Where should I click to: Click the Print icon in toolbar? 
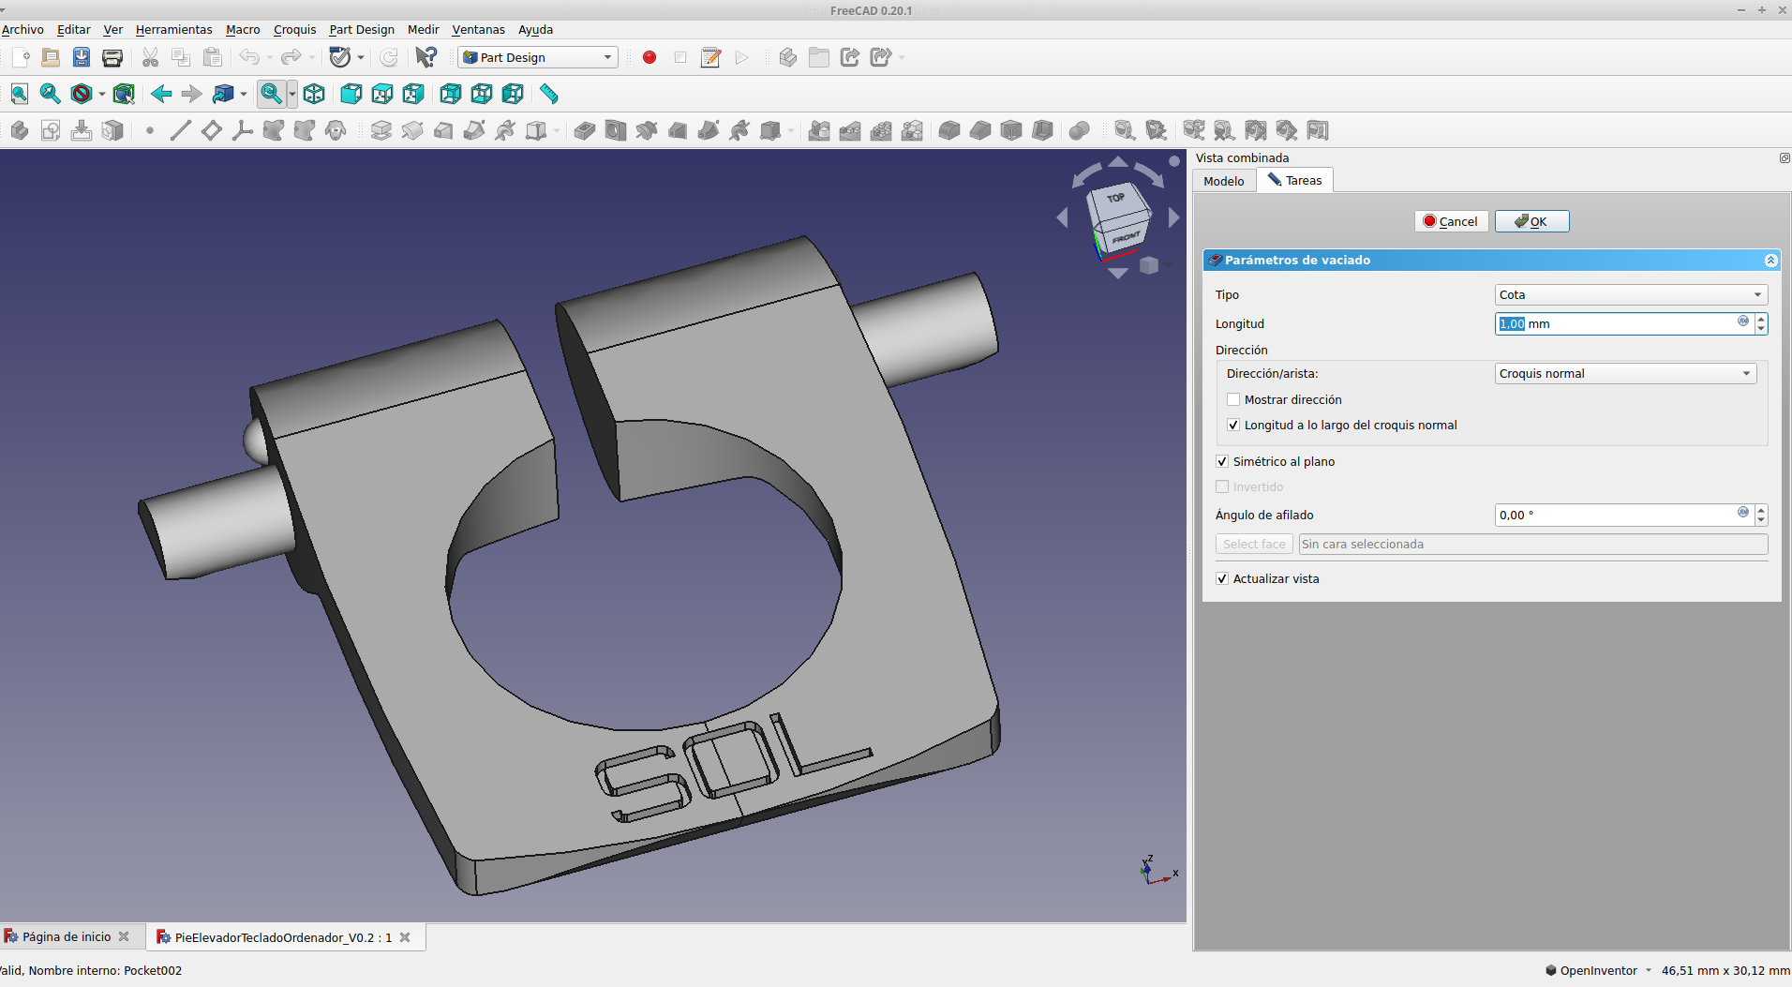(112, 57)
